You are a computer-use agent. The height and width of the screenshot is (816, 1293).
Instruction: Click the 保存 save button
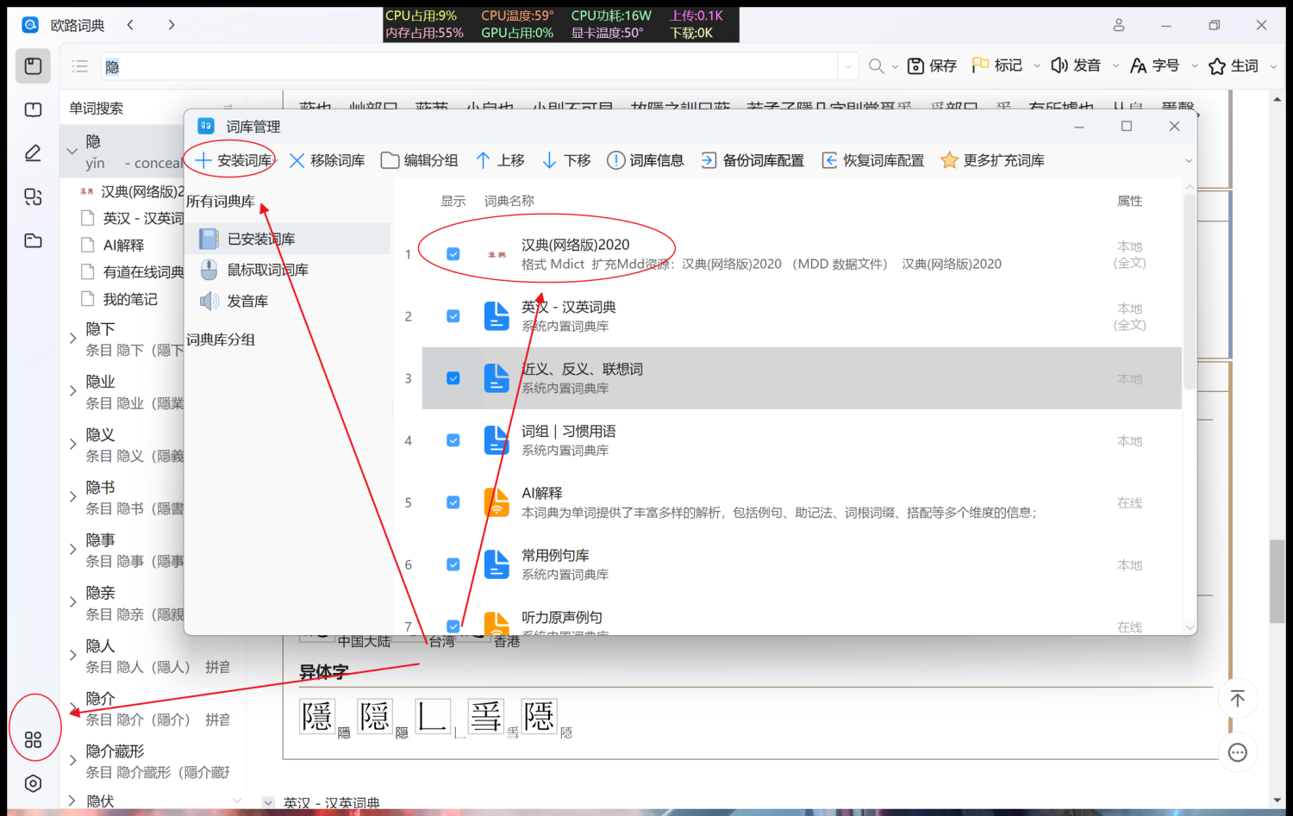coord(932,66)
